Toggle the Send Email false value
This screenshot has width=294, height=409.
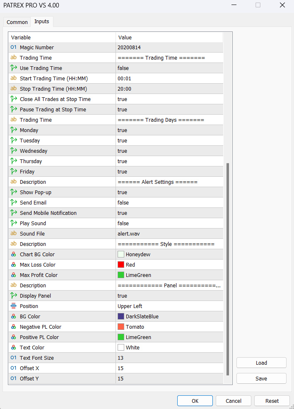tap(169, 203)
